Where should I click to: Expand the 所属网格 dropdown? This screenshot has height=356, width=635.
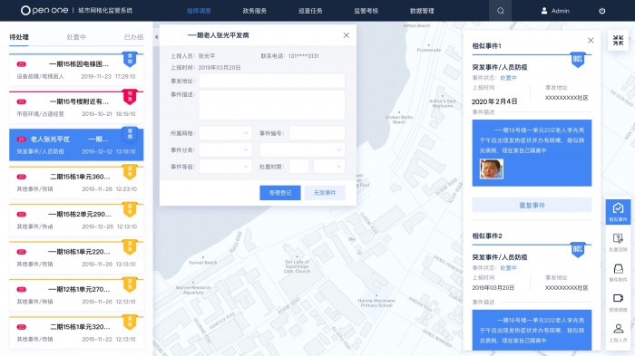click(x=225, y=133)
